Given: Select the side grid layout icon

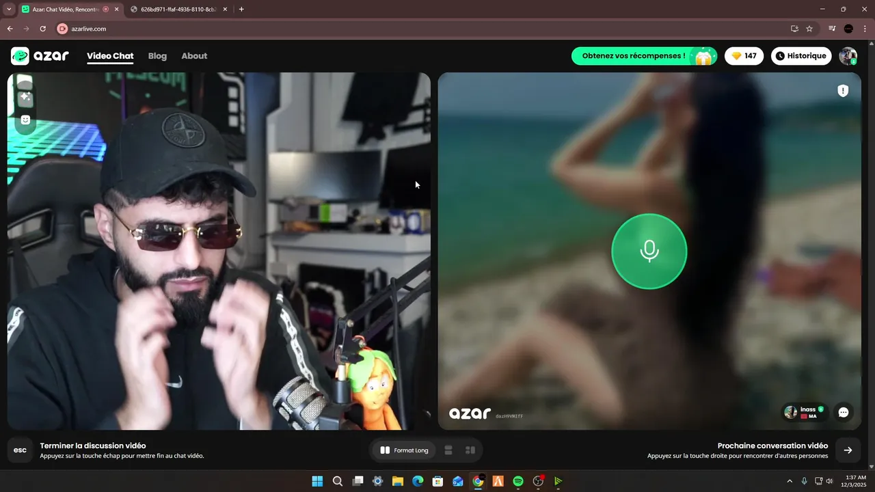Looking at the screenshot, I should [470, 450].
